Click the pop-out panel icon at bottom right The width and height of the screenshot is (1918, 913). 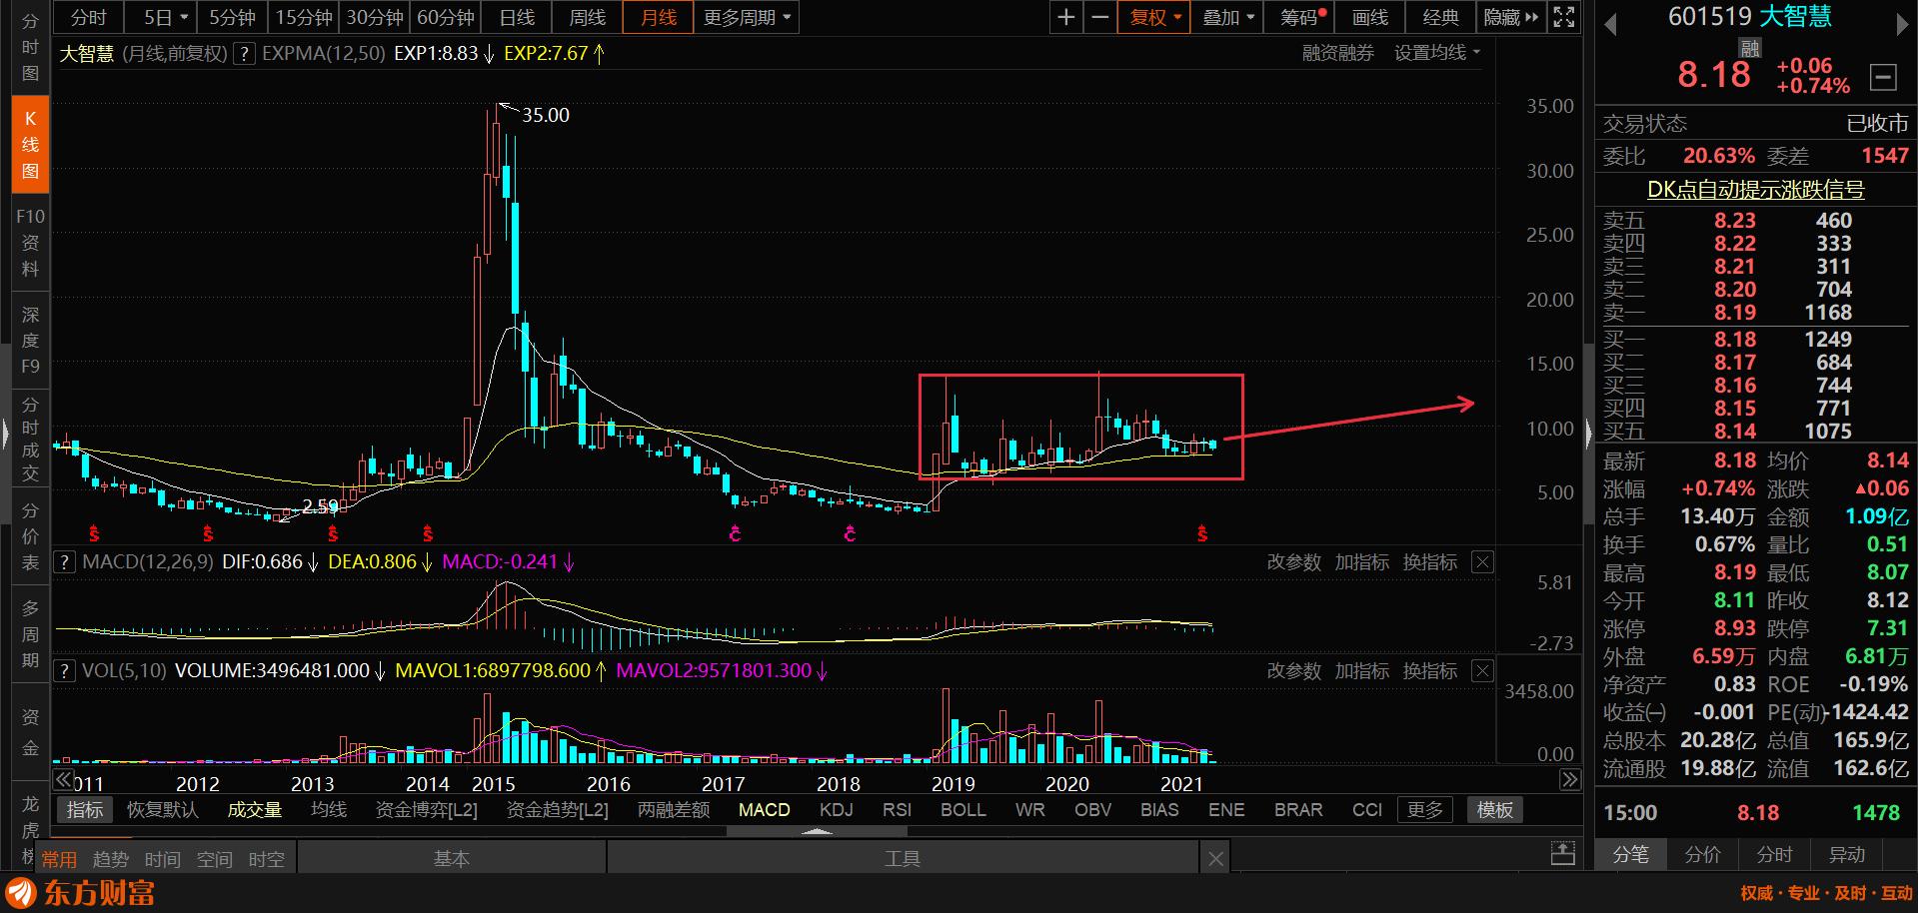coord(1562,853)
